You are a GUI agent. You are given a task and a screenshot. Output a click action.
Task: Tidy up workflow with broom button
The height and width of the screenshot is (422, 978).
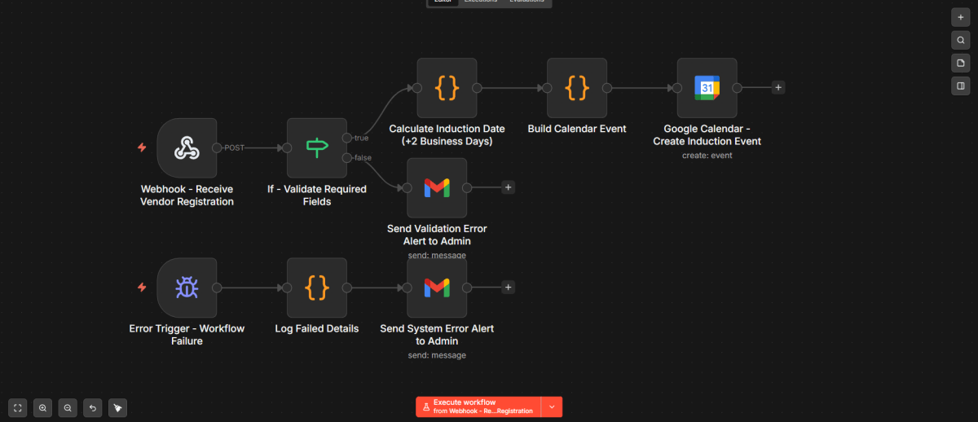117,407
